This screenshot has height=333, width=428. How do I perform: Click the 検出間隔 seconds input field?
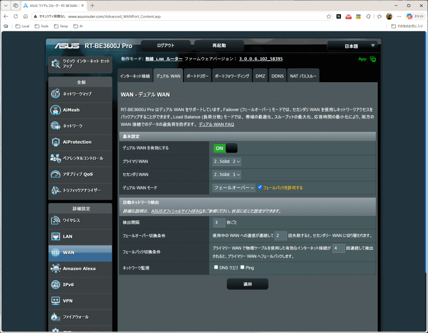[x=219, y=223]
